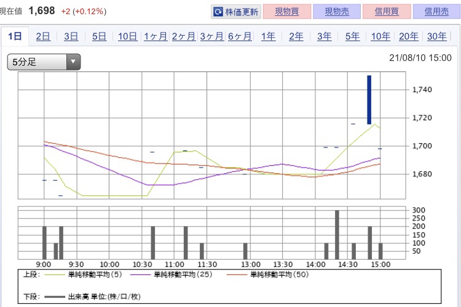Click the 300 volume axis label
This screenshot has width=461, height=307.
[419, 210]
